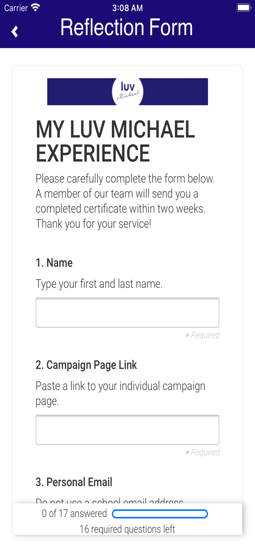The width and height of the screenshot is (255, 553).
Task: Tap the 0 of 17 answered text
Action: 74,513
